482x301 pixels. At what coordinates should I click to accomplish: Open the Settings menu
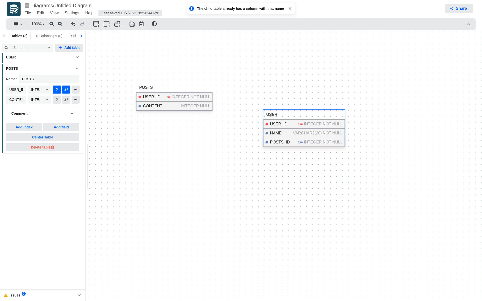(x=72, y=13)
